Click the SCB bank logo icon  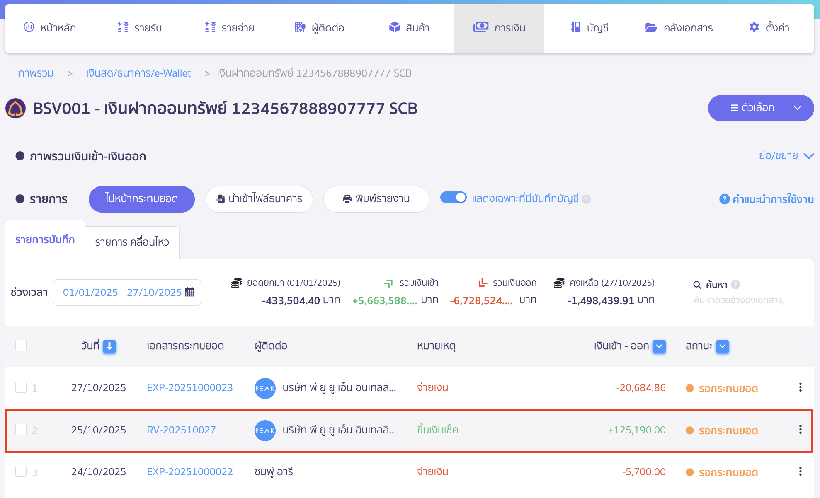15,109
